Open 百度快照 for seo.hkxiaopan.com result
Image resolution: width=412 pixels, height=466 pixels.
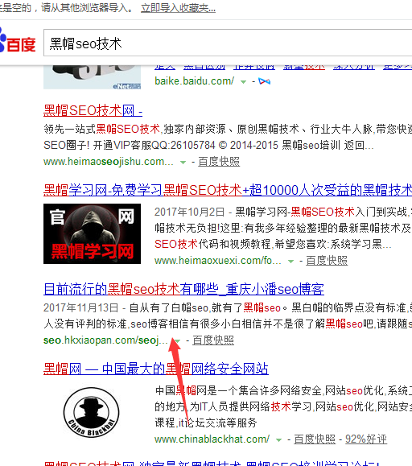[213, 340]
